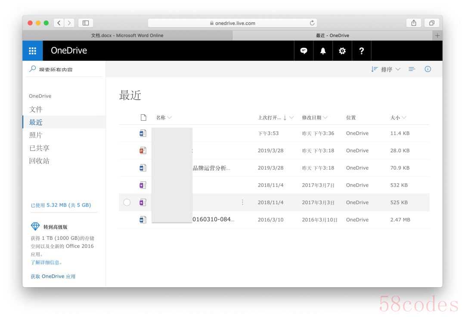
Task: Click the 2016/3/10 last opened cell
Action: 271,220
